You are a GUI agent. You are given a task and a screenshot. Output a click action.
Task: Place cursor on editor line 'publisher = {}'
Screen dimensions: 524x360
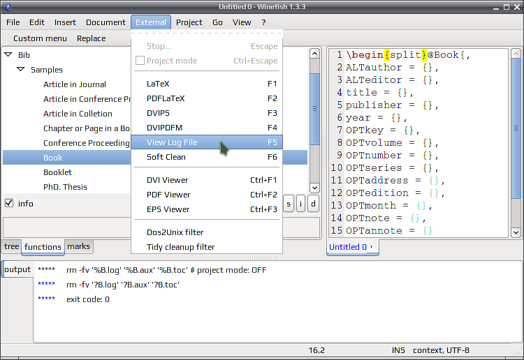[x=392, y=105]
